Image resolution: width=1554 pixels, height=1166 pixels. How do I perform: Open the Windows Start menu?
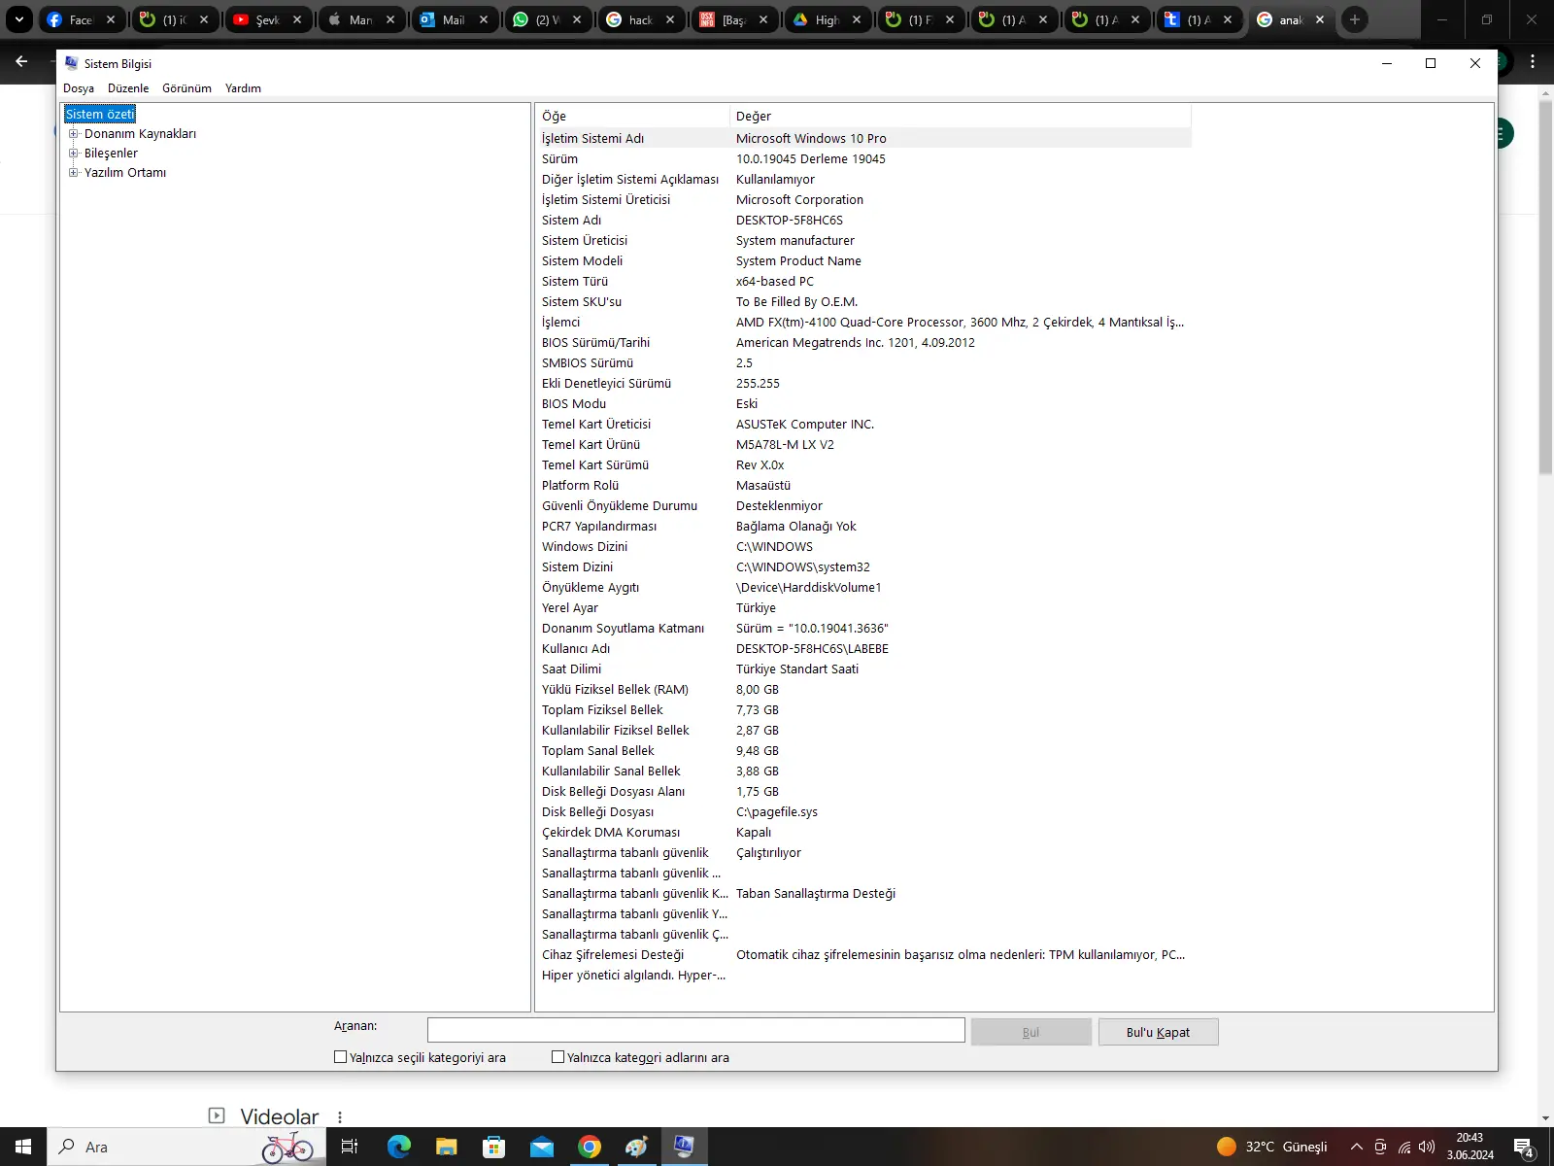click(23, 1147)
